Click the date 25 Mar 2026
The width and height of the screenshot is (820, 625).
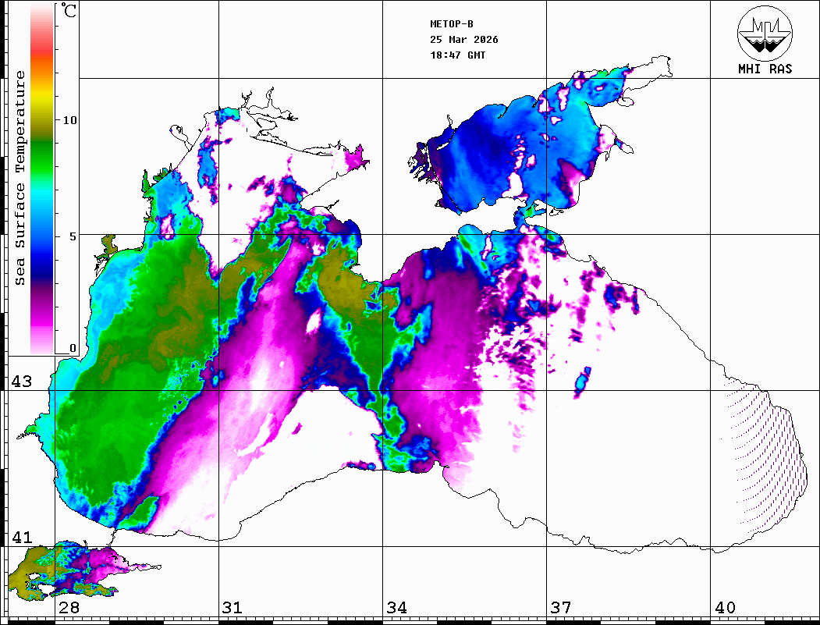(464, 40)
